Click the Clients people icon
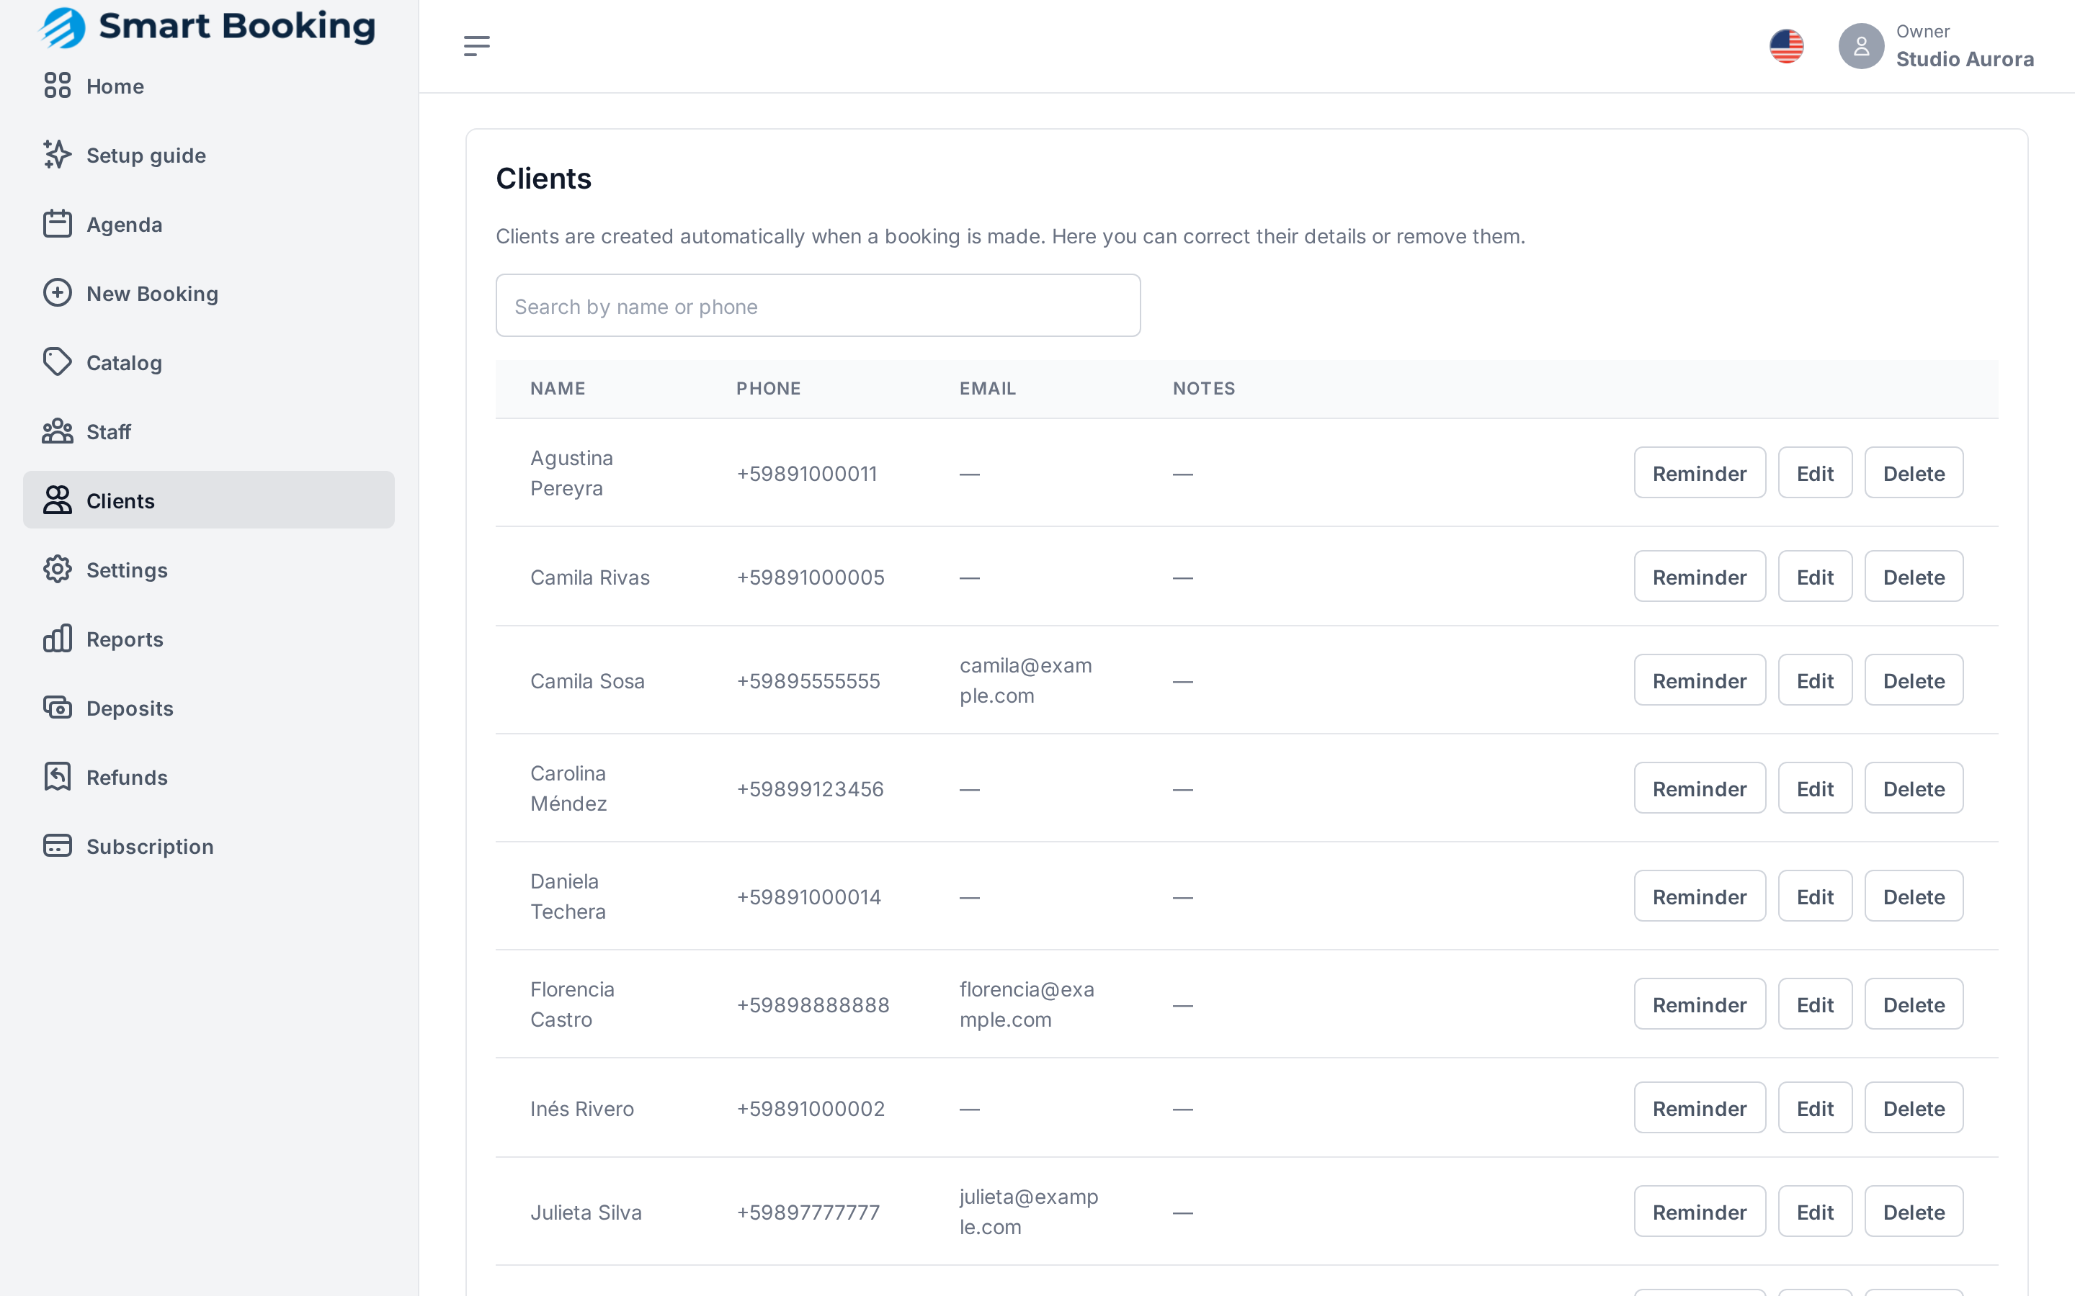 coord(58,500)
